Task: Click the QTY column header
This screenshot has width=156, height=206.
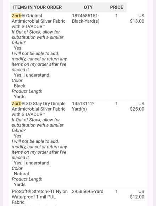Action: click(x=88, y=7)
